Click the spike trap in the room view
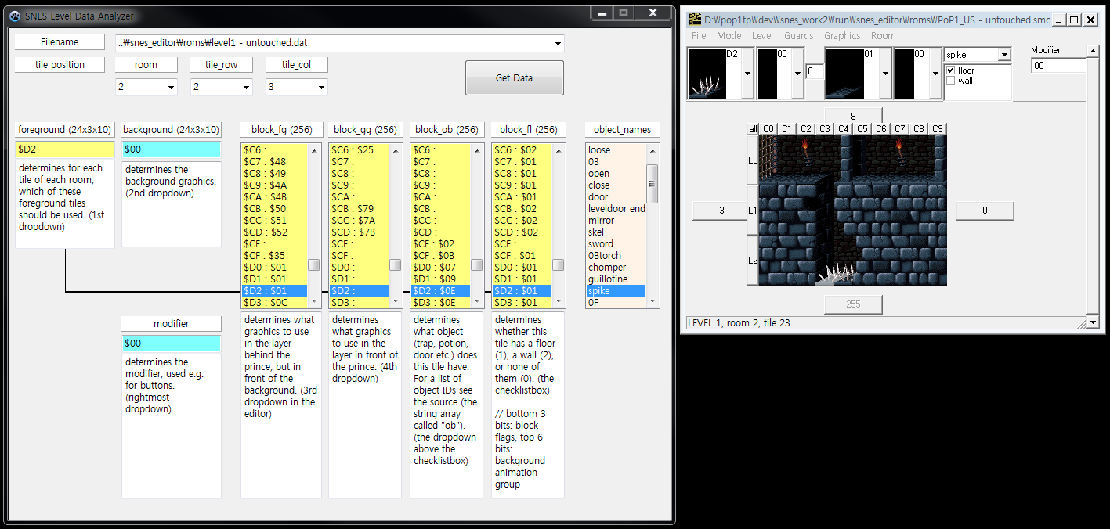 coord(834,274)
